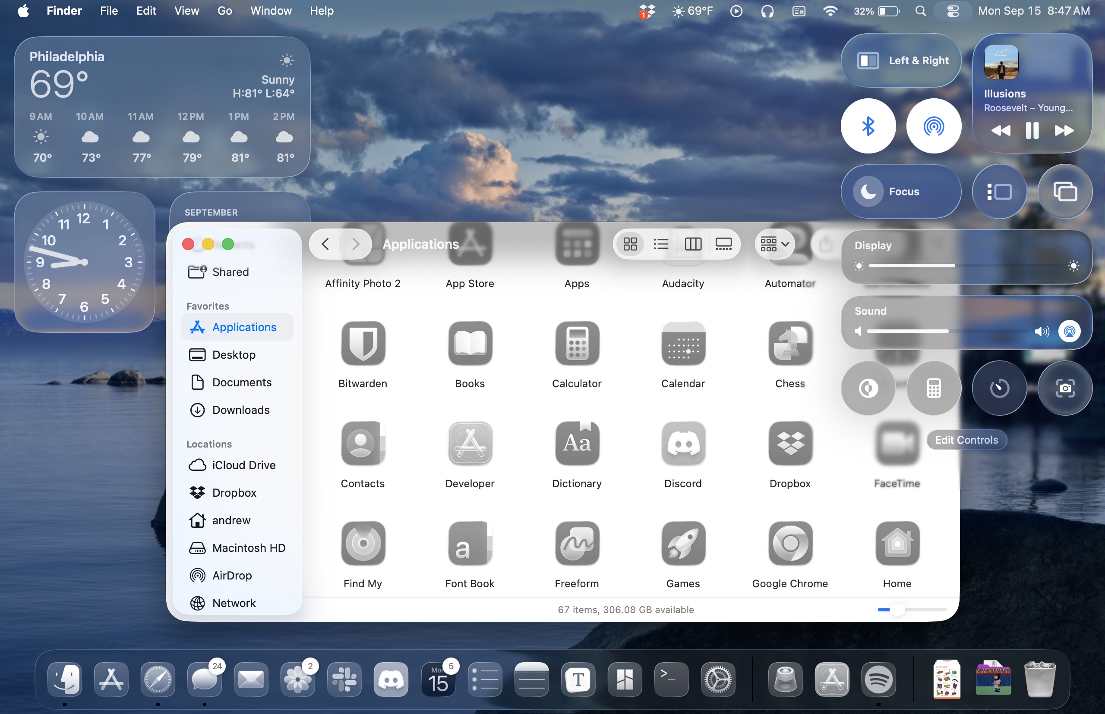Open the sound output AirPlay selector

pyautogui.click(x=1069, y=331)
